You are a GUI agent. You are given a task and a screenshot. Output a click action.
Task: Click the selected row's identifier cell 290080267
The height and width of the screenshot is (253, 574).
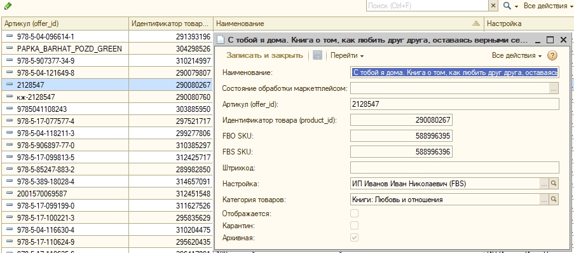[x=171, y=85]
